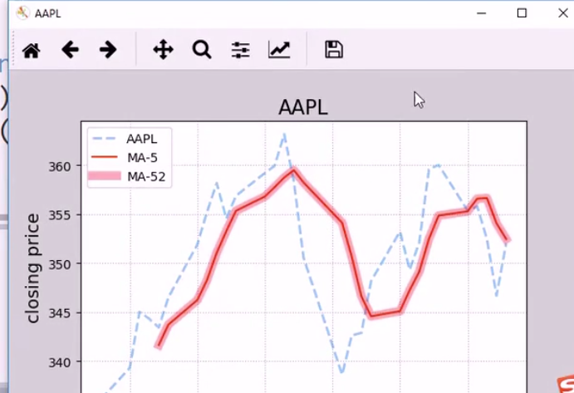Click the 340 y-axis tick label
The width and height of the screenshot is (574, 393).
60,362
